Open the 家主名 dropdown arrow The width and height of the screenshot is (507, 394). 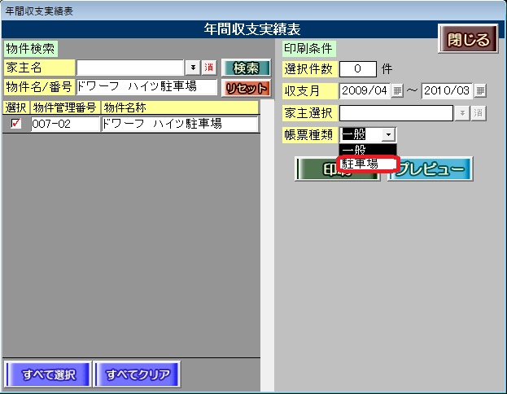(193, 68)
